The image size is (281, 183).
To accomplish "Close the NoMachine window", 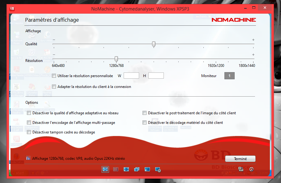I will pos(265,8).
